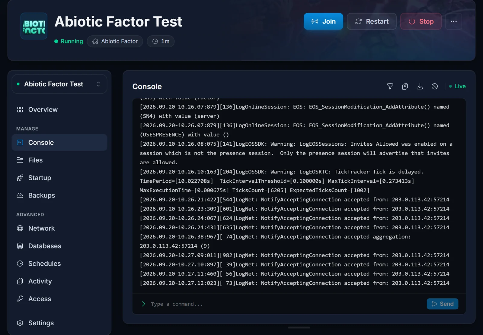This screenshot has width=483, height=335.
Task: Click the Access key icon
Action: 20,299
